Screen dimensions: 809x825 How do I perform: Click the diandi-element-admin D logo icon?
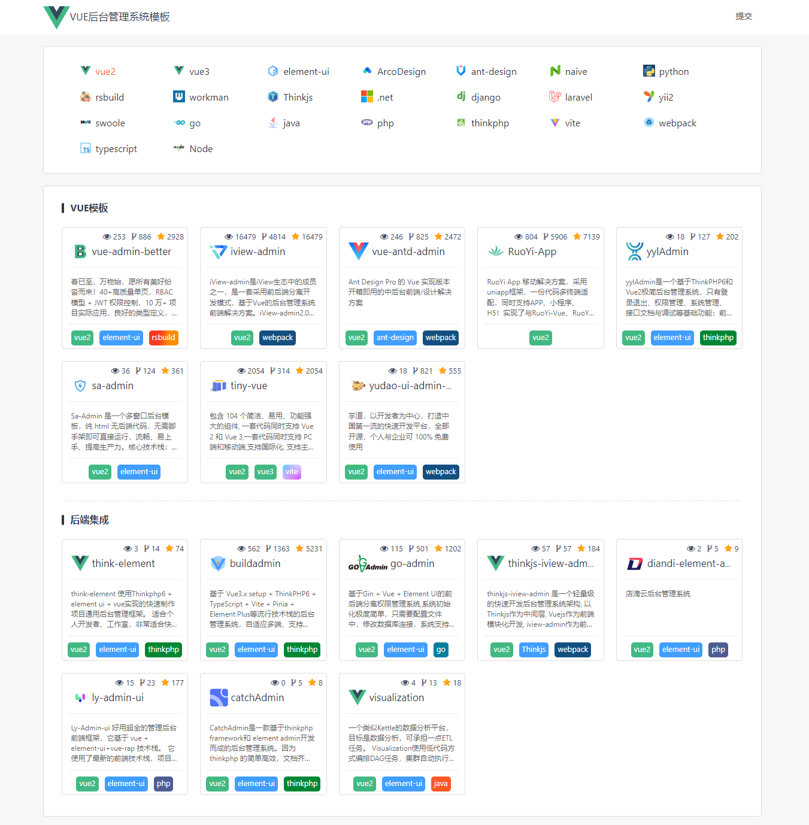click(x=635, y=564)
